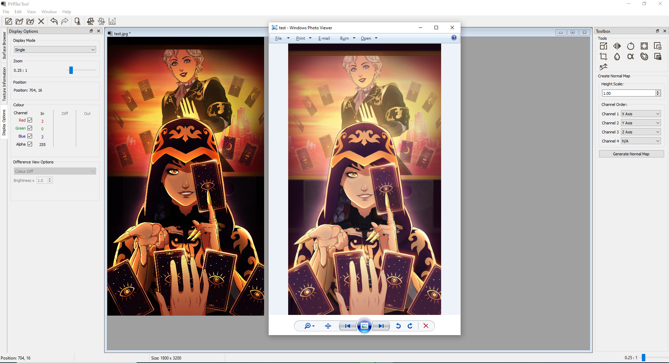Go to next image in Photo Viewer
669x363 pixels.
click(x=381, y=326)
